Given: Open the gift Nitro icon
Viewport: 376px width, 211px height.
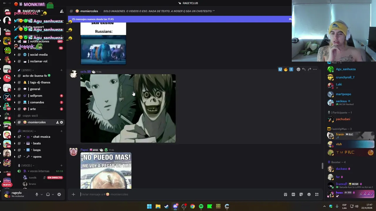Looking at the screenshot, I should tap(285, 194).
